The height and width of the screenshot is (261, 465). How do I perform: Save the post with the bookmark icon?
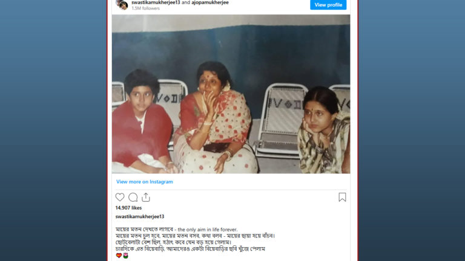[342, 197]
